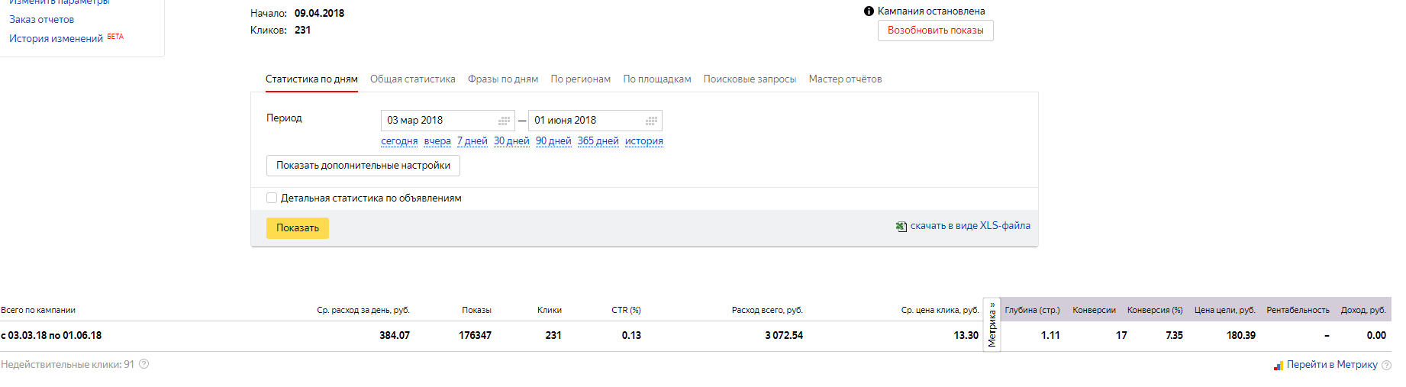Click the Недействительные клики: 91 text
The width and height of the screenshot is (1406, 387).
[68, 365]
